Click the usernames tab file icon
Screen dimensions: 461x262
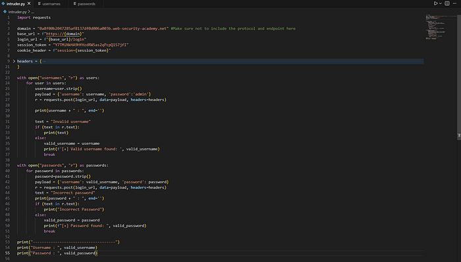coord(40,4)
